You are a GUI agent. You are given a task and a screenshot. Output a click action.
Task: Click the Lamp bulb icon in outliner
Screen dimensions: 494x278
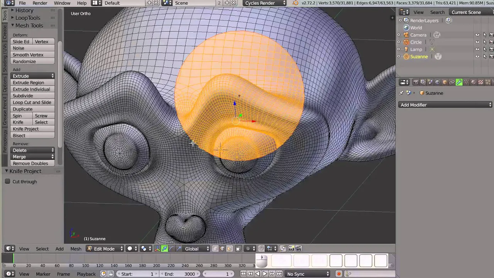[406, 49]
